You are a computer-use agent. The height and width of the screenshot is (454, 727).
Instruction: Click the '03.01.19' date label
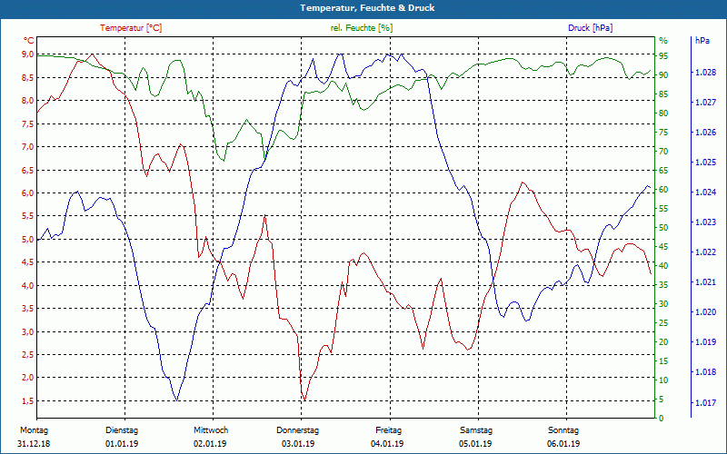(x=298, y=444)
